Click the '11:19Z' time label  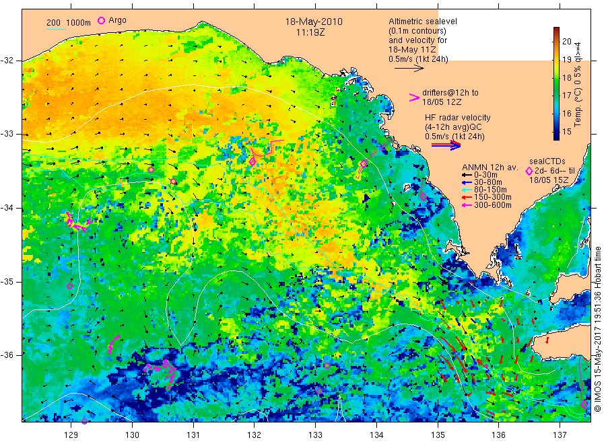coord(310,33)
